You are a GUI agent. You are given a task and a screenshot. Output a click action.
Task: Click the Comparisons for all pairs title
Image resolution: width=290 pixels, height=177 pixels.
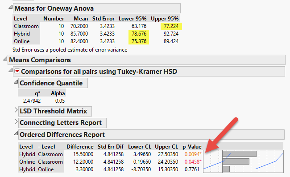[x=99, y=72]
